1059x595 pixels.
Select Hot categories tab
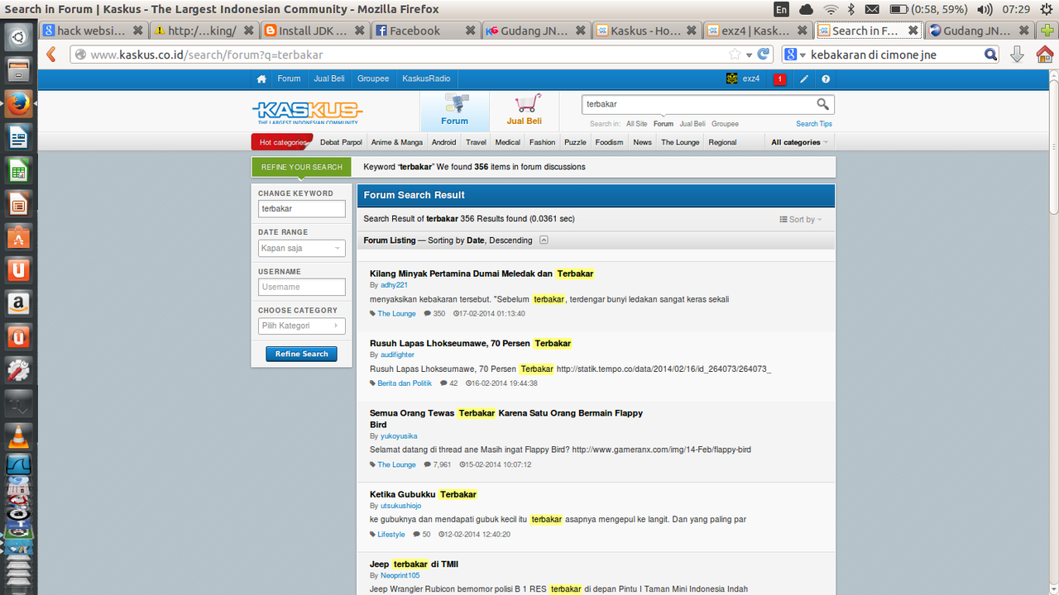(x=282, y=142)
